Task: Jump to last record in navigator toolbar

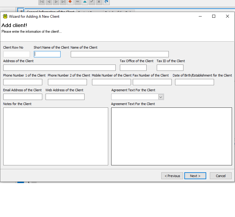Action: [63, 2]
